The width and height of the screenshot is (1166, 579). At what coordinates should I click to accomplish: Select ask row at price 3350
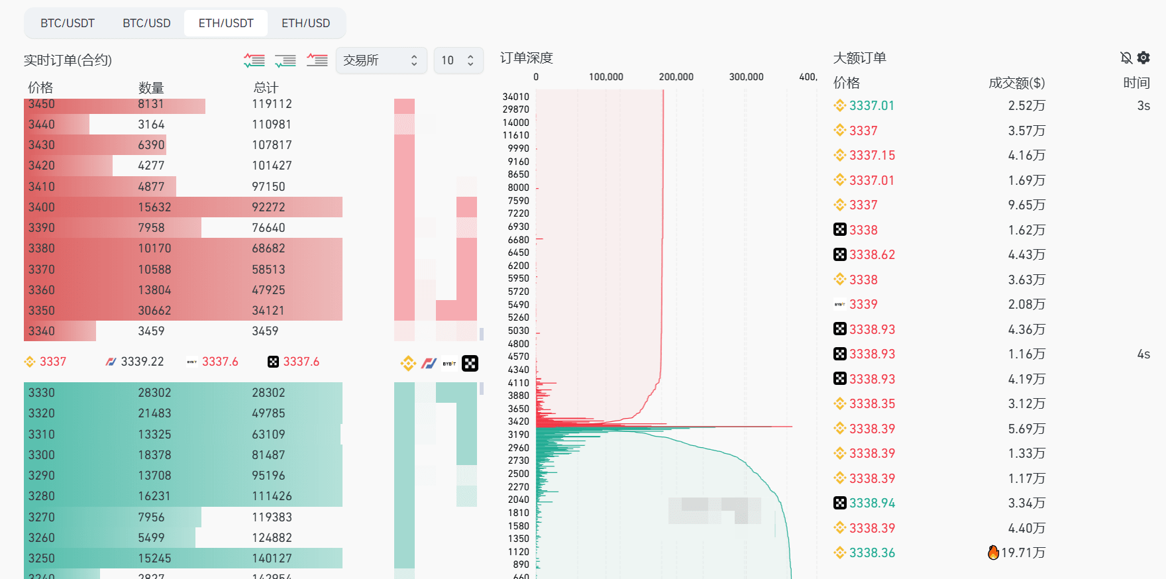(x=183, y=310)
